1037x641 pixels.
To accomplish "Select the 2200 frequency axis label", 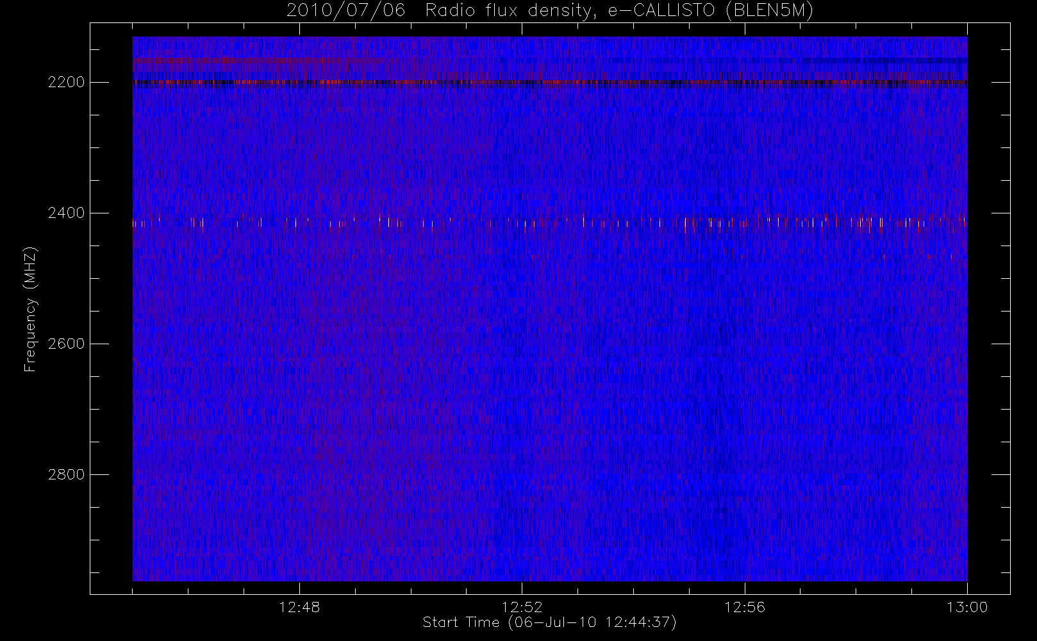I will [x=66, y=83].
